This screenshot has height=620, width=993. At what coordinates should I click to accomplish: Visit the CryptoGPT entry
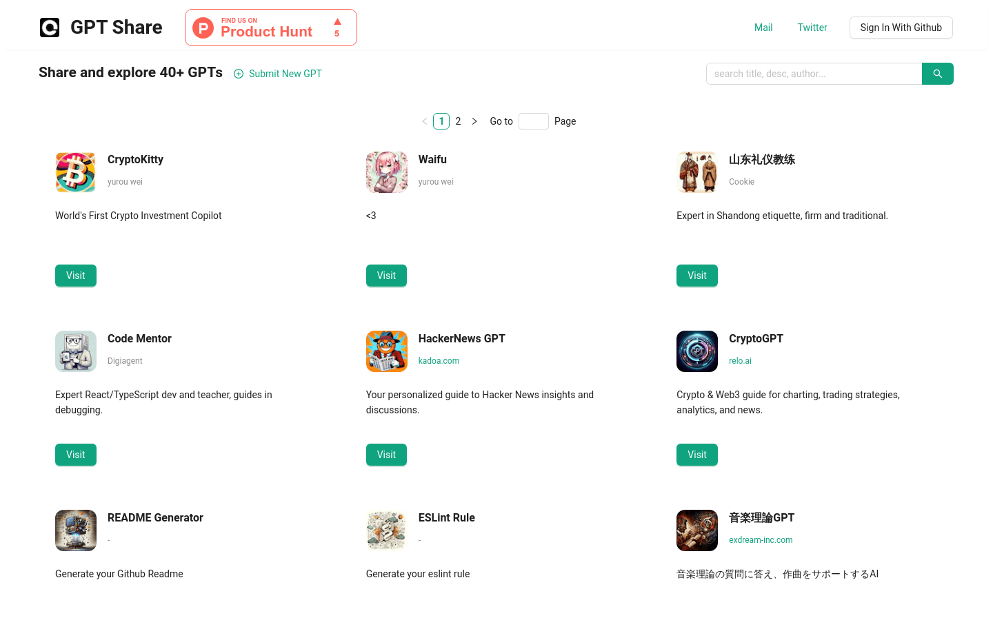point(697,455)
